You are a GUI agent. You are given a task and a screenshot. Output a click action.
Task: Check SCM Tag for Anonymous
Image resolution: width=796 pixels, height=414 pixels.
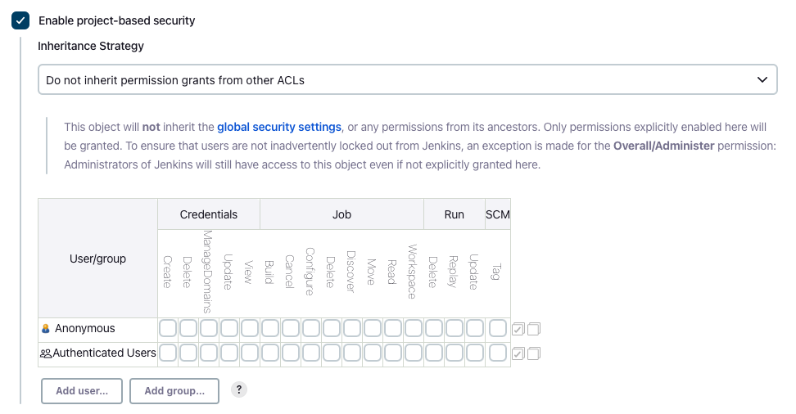pos(497,329)
